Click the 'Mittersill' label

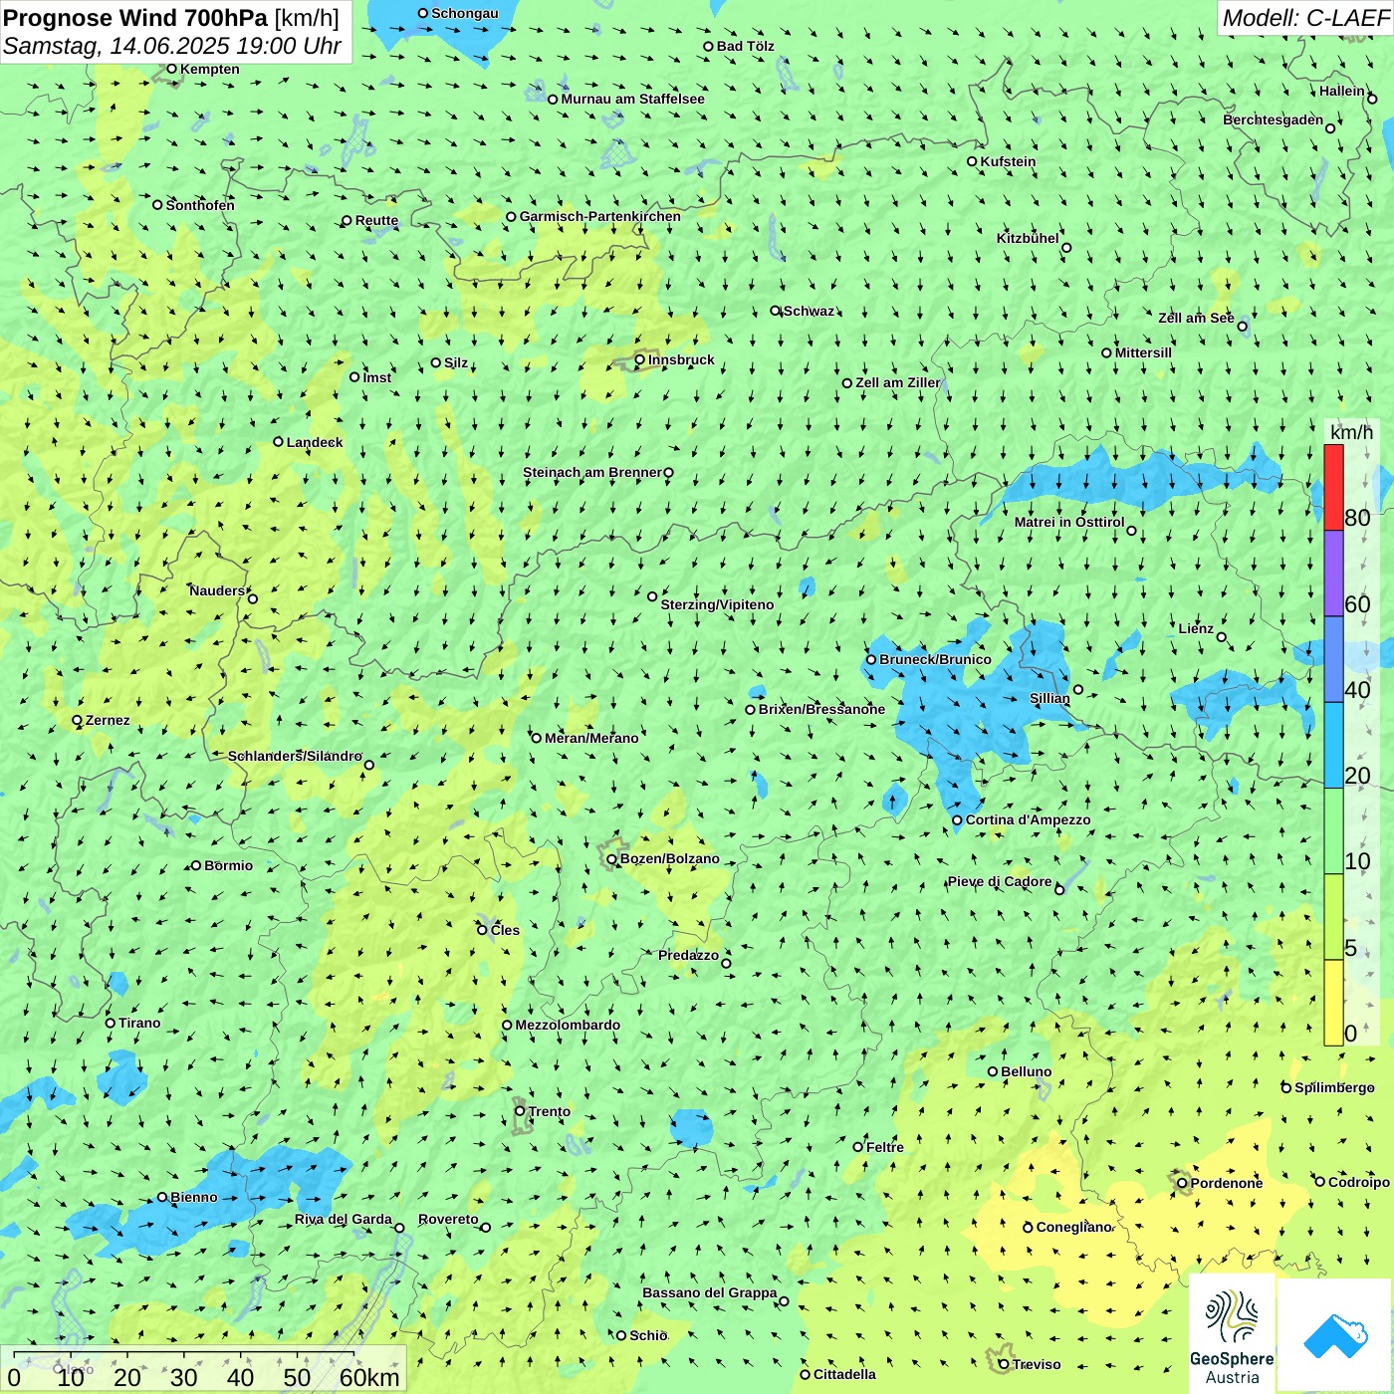point(1143,352)
